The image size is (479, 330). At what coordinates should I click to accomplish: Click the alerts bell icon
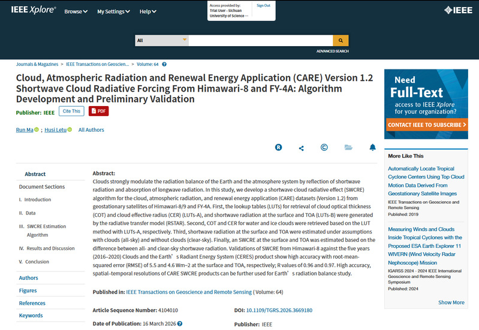point(372,147)
